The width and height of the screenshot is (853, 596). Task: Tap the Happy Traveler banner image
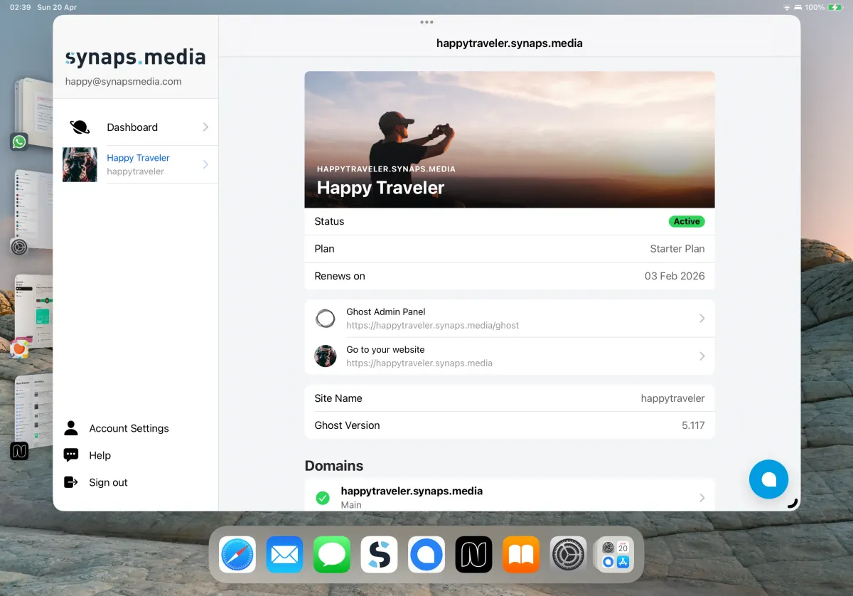(x=510, y=139)
